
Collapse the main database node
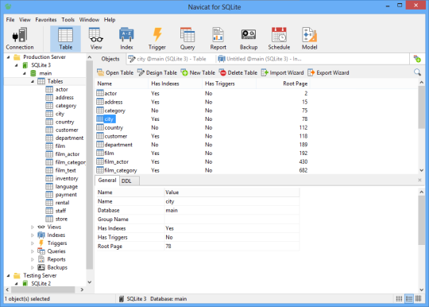click(25, 73)
